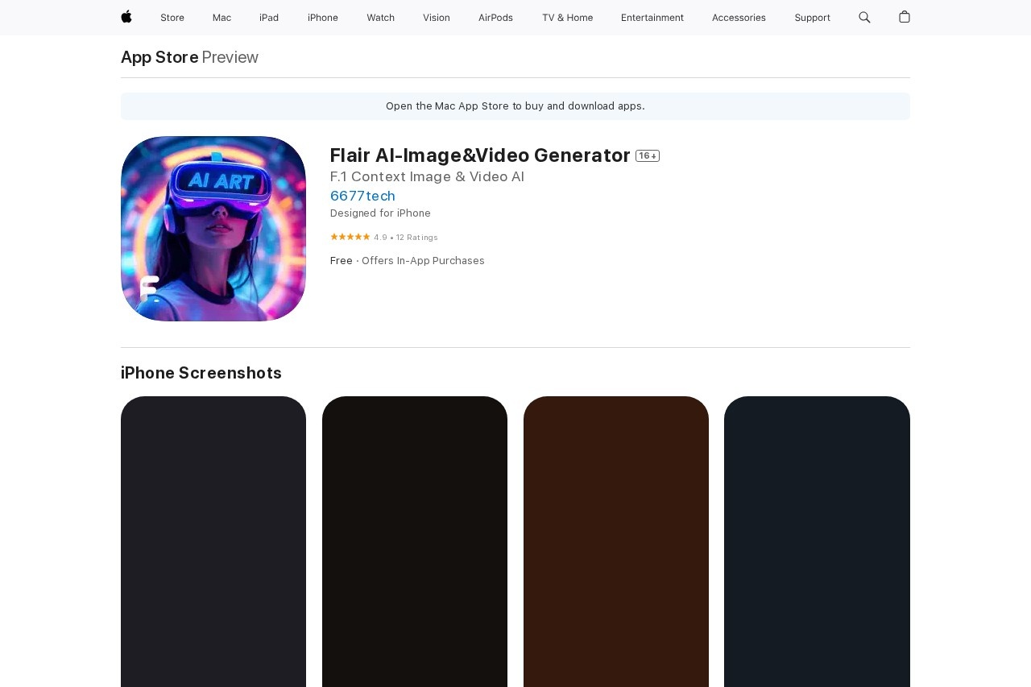1031x687 pixels.
Task: Select the Accessories menu item
Action: (x=739, y=18)
